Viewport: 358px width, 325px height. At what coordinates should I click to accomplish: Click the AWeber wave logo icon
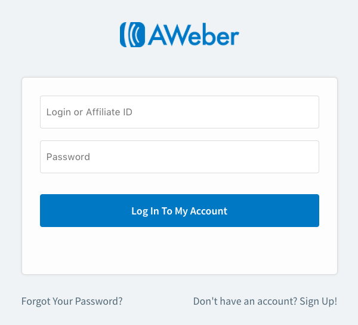point(132,35)
